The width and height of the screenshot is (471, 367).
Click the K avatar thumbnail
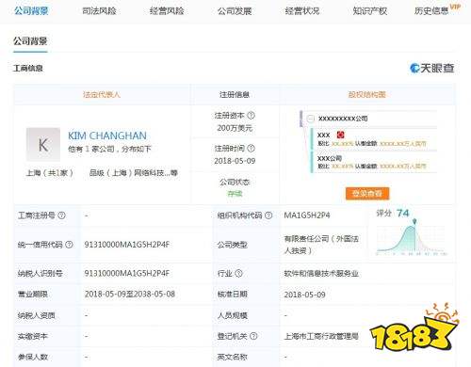tap(43, 145)
